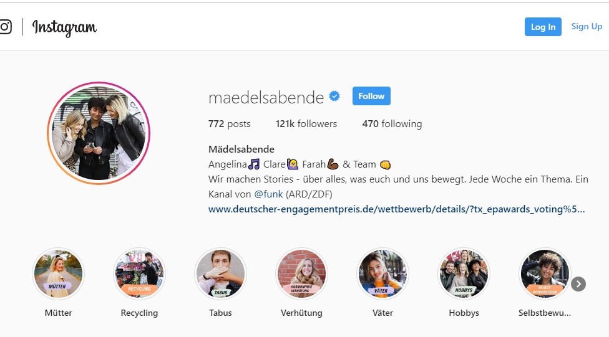609x337 pixels.
Task: Open the Verhütung story highlight
Action: tap(302, 274)
